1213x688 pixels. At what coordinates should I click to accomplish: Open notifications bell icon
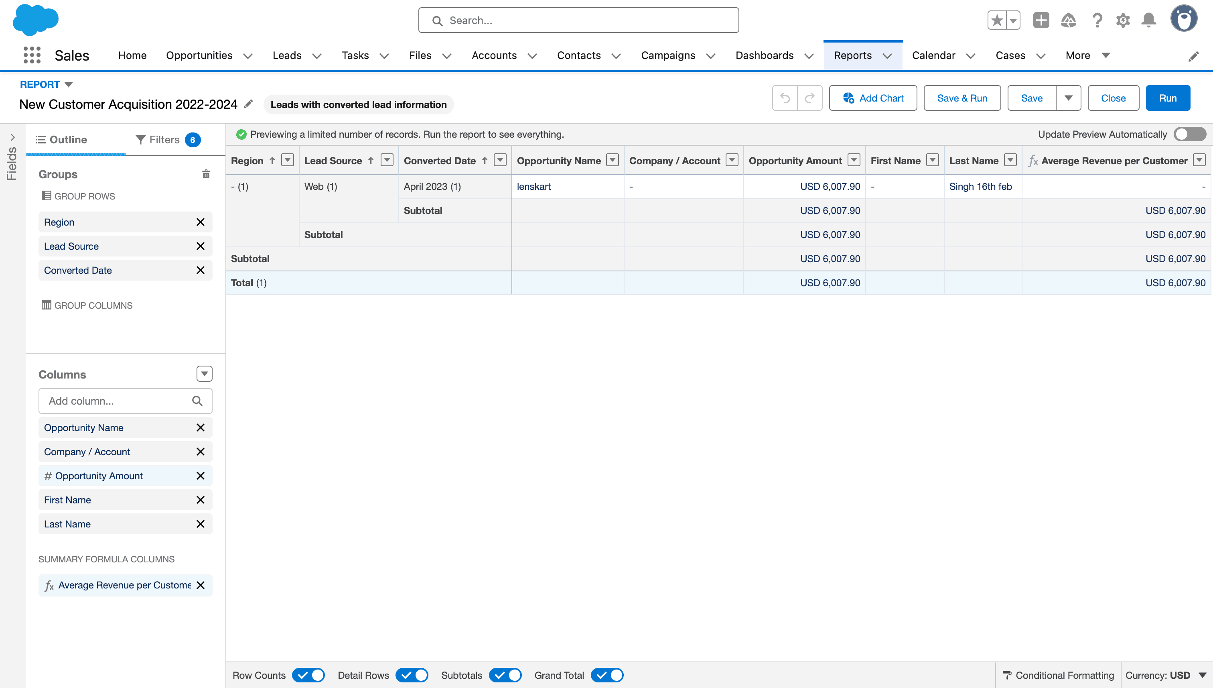pos(1148,20)
